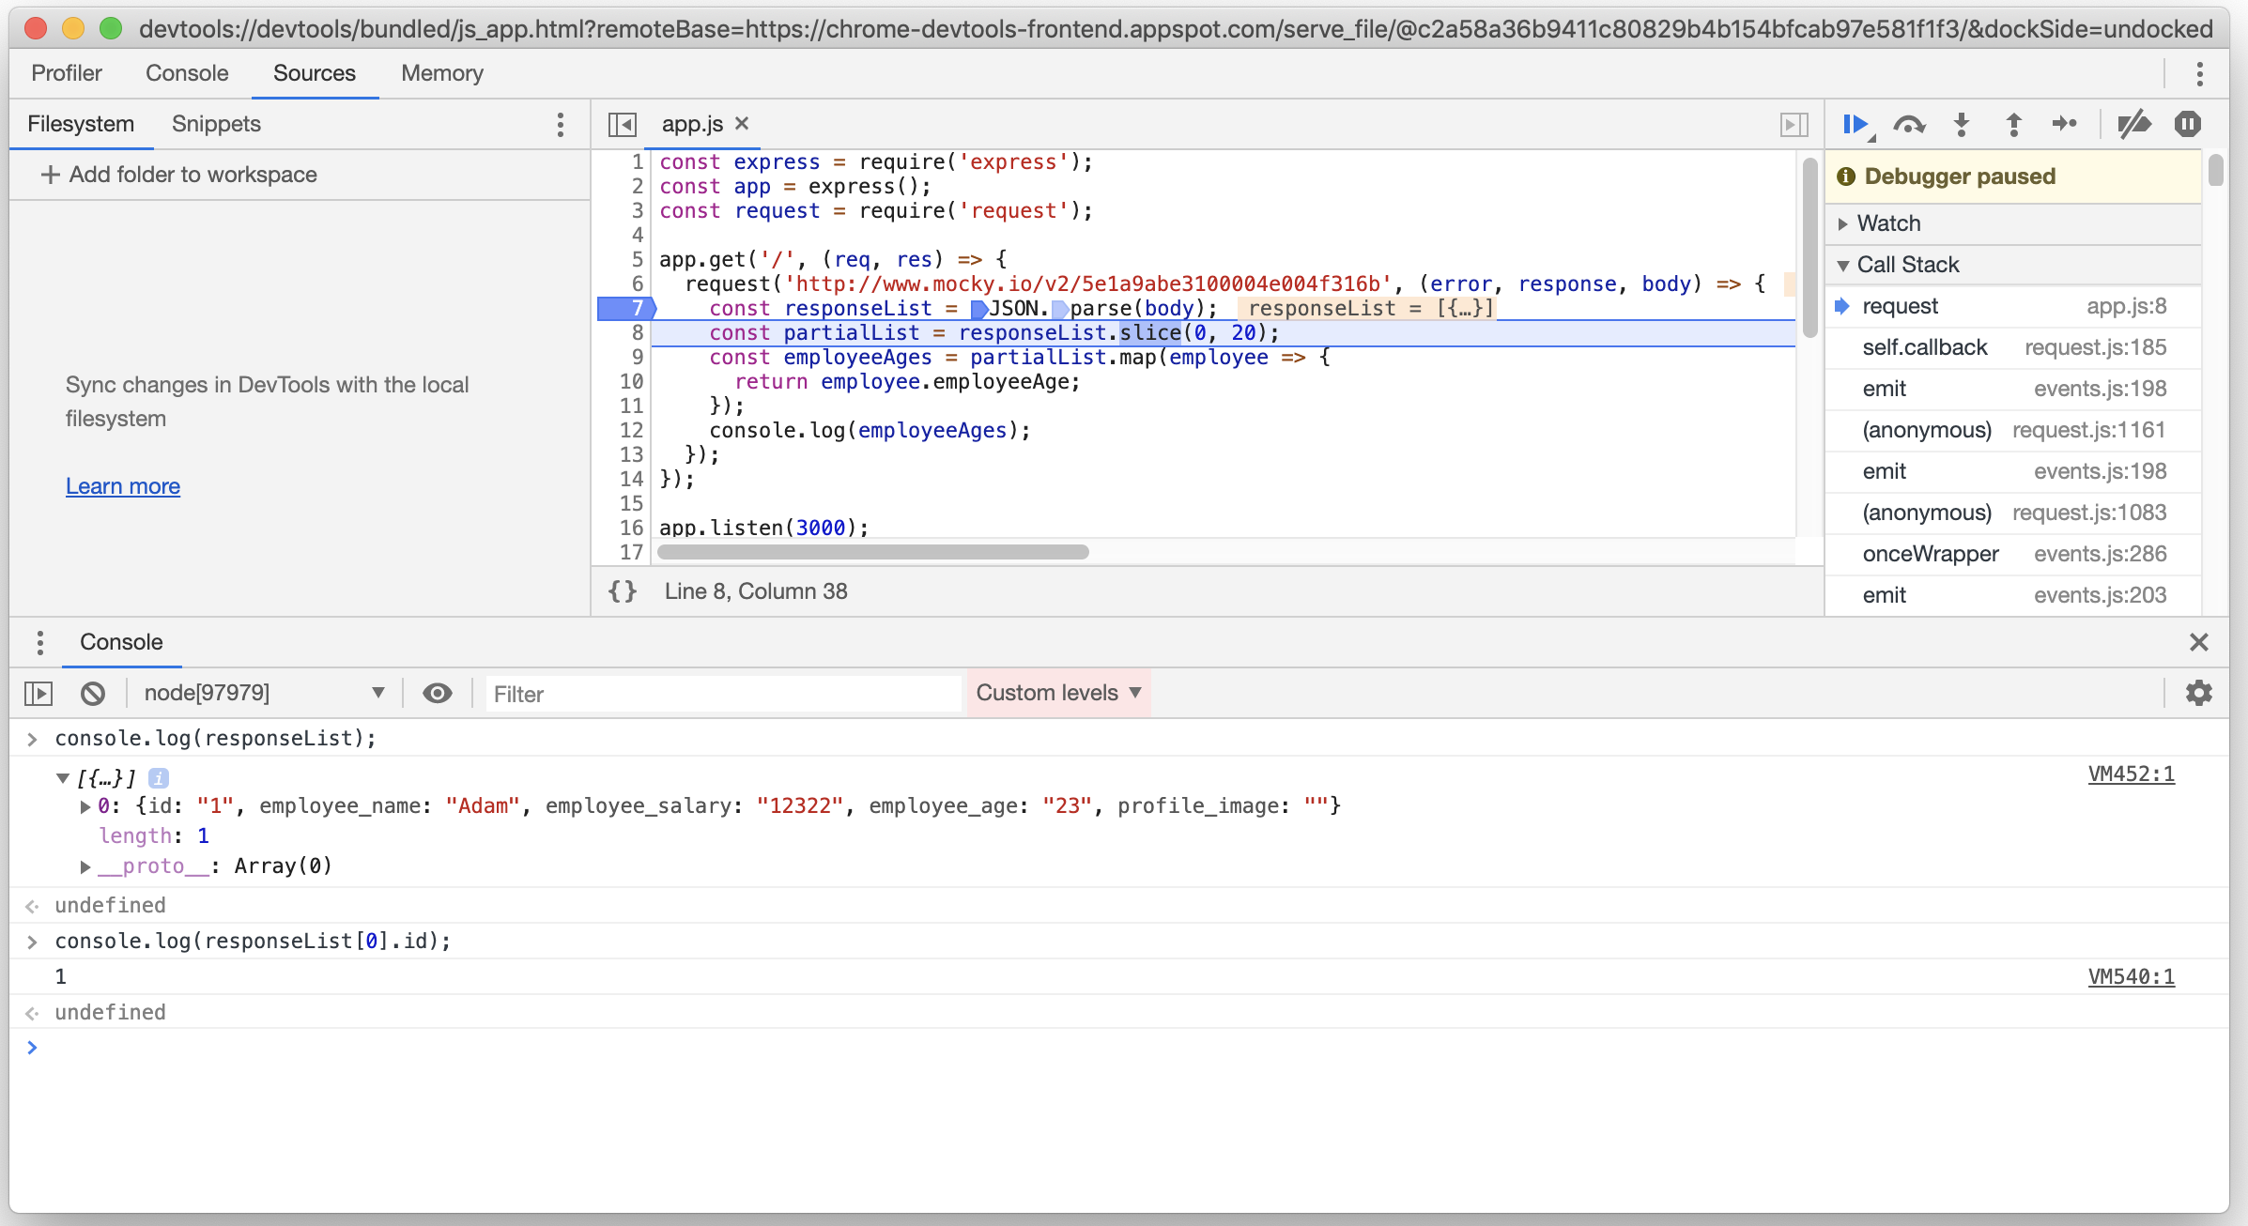Resume script execution with the play button

1855,124
